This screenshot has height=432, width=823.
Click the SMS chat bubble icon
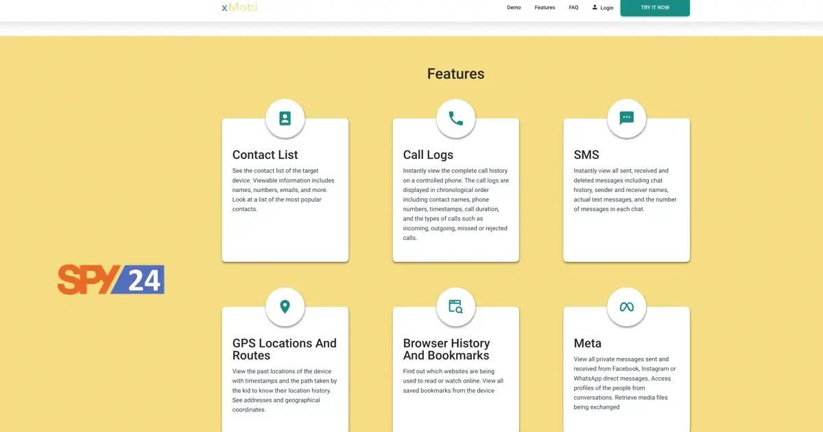pyautogui.click(x=626, y=118)
